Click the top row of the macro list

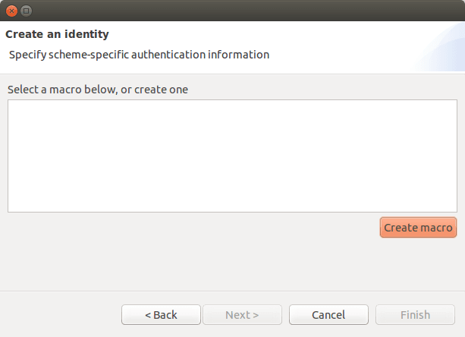[232, 106]
